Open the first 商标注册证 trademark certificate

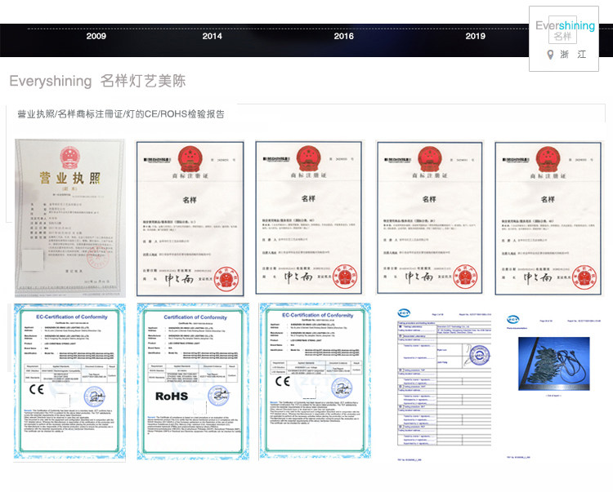point(190,219)
